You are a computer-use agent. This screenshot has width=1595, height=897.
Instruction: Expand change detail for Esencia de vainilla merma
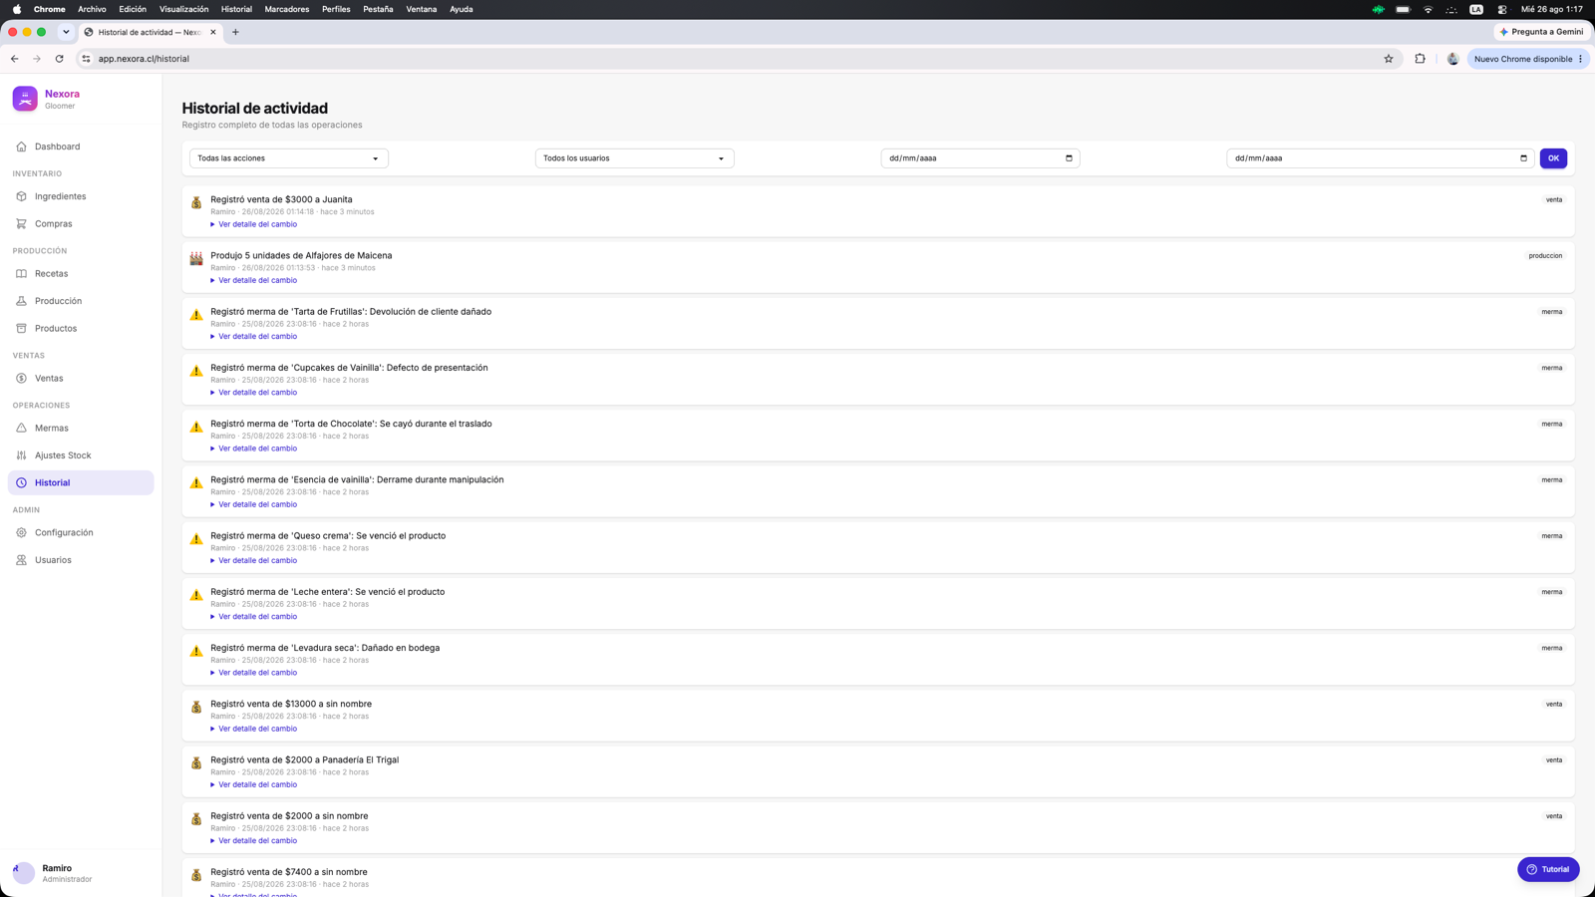click(x=254, y=504)
